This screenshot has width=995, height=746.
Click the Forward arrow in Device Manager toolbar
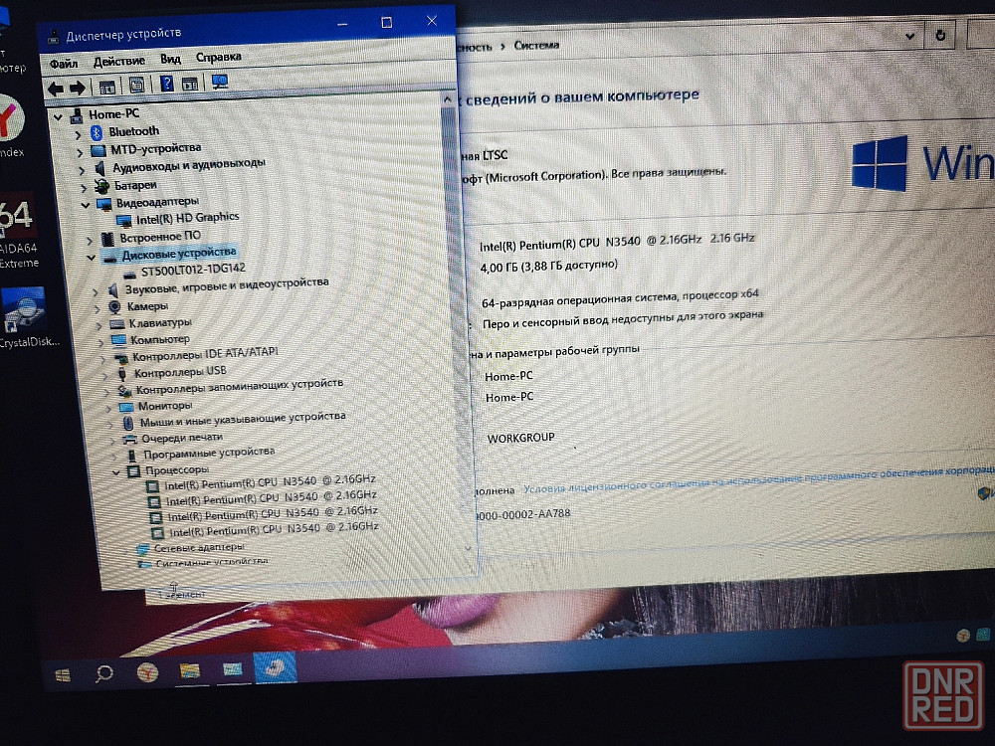click(78, 89)
